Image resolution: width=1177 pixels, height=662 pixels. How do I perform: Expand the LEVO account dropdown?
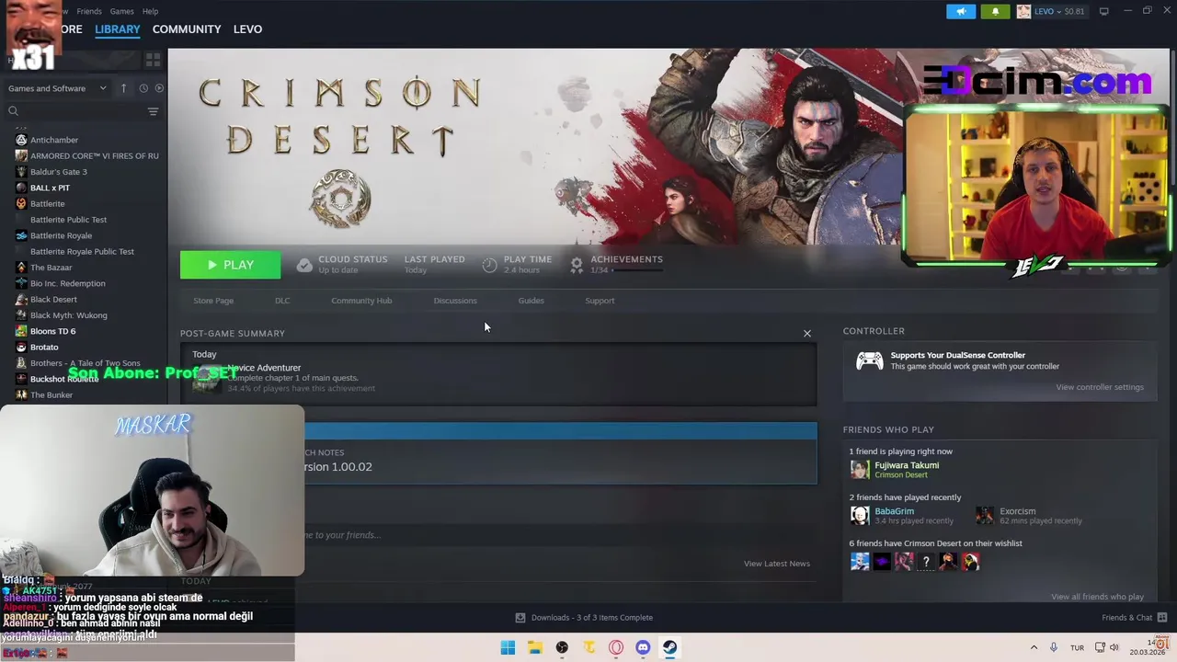click(x=1058, y=11)
